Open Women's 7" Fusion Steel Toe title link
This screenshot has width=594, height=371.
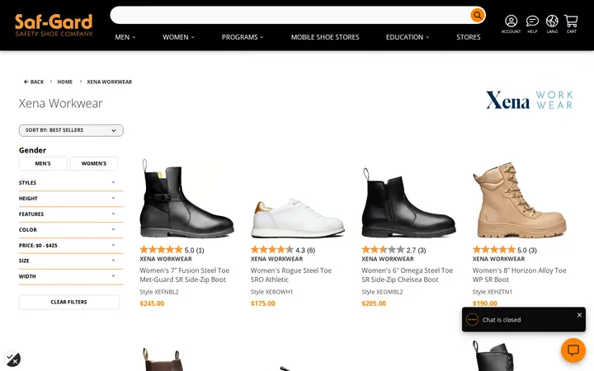[185, 275]
